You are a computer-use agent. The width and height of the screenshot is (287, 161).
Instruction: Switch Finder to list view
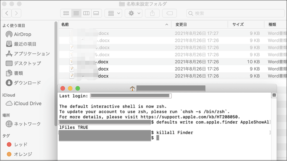pos(76,13)
